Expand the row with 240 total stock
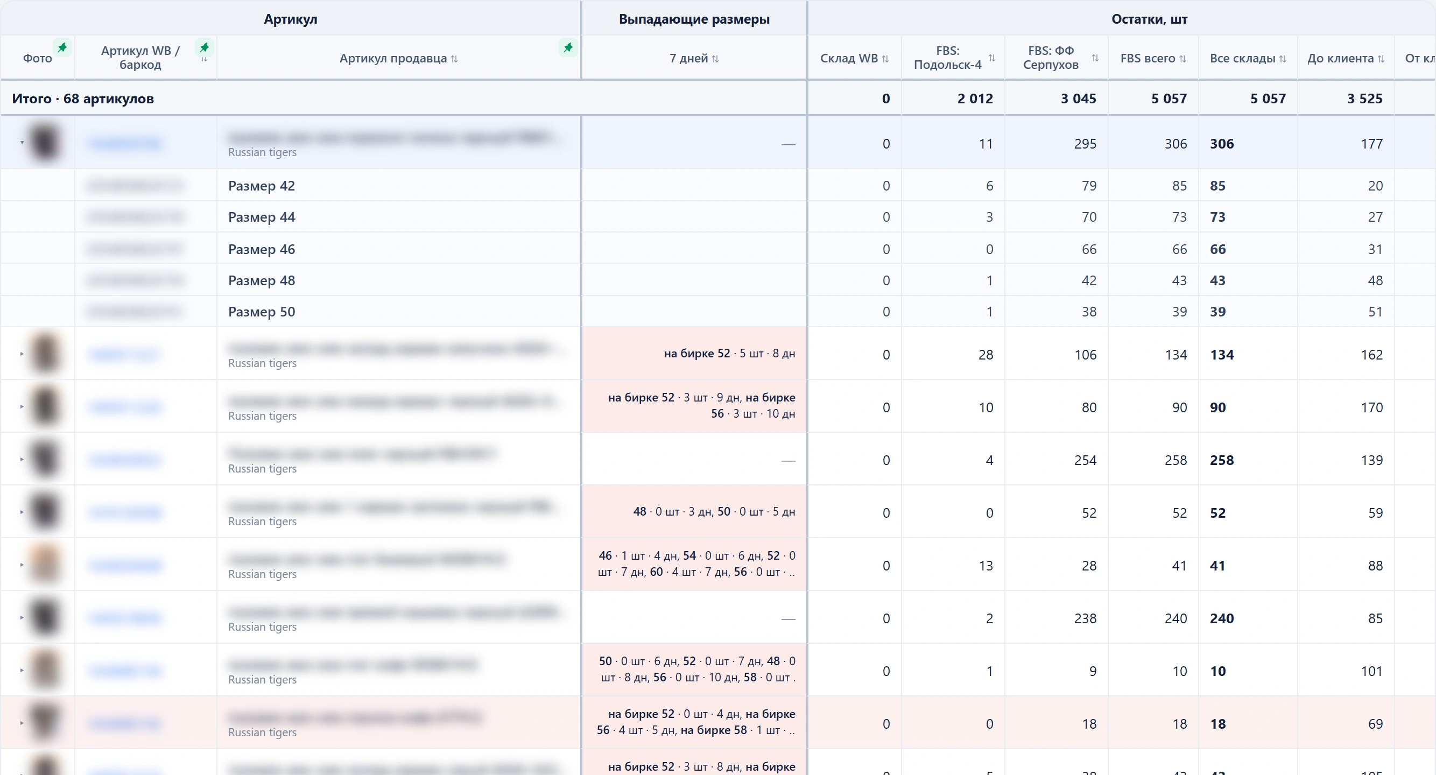Screen dimensions: 1436x775 click(22, 617)
